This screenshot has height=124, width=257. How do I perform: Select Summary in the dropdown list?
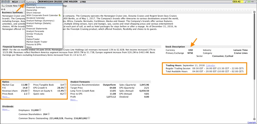44,5
